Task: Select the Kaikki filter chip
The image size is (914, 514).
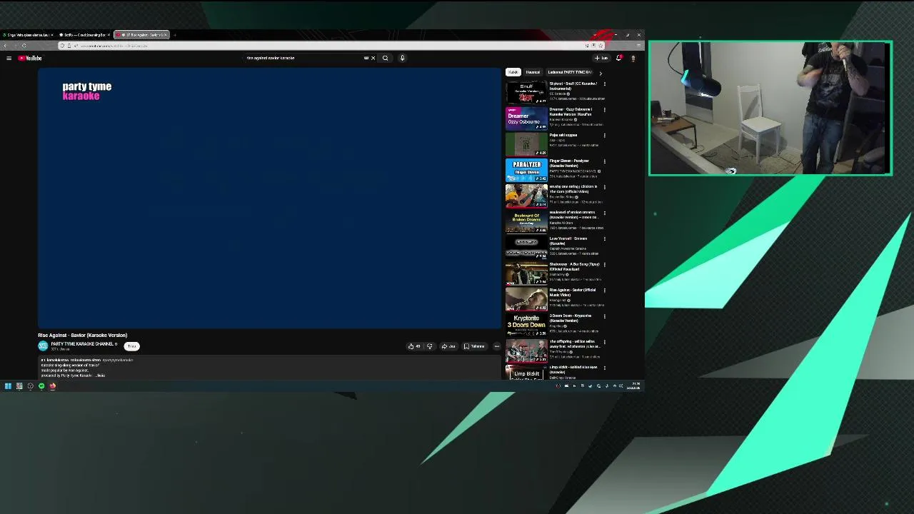Action: (x=513, y=72)
